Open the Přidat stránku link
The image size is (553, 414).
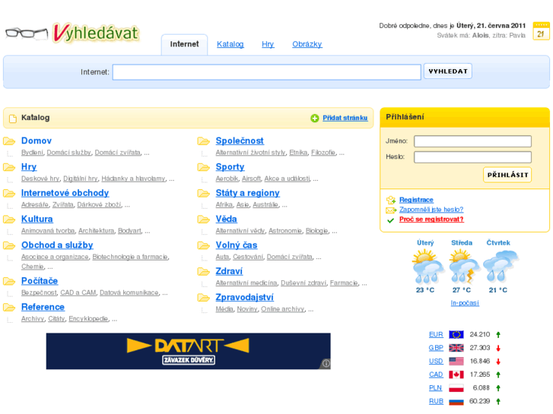click(x=345, y=118)
